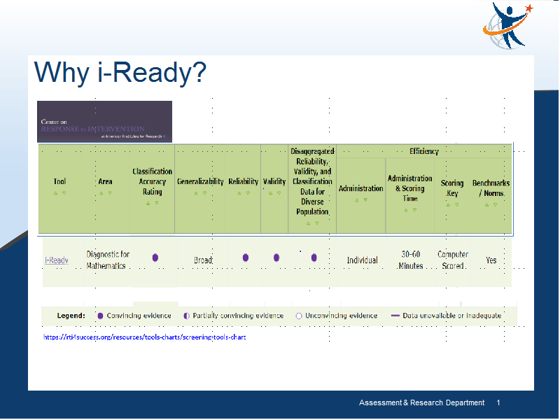Viewport: 560px width, 420px height.
Task: Click the dash icon for Data unavailable
Action: tap(395, 316)
